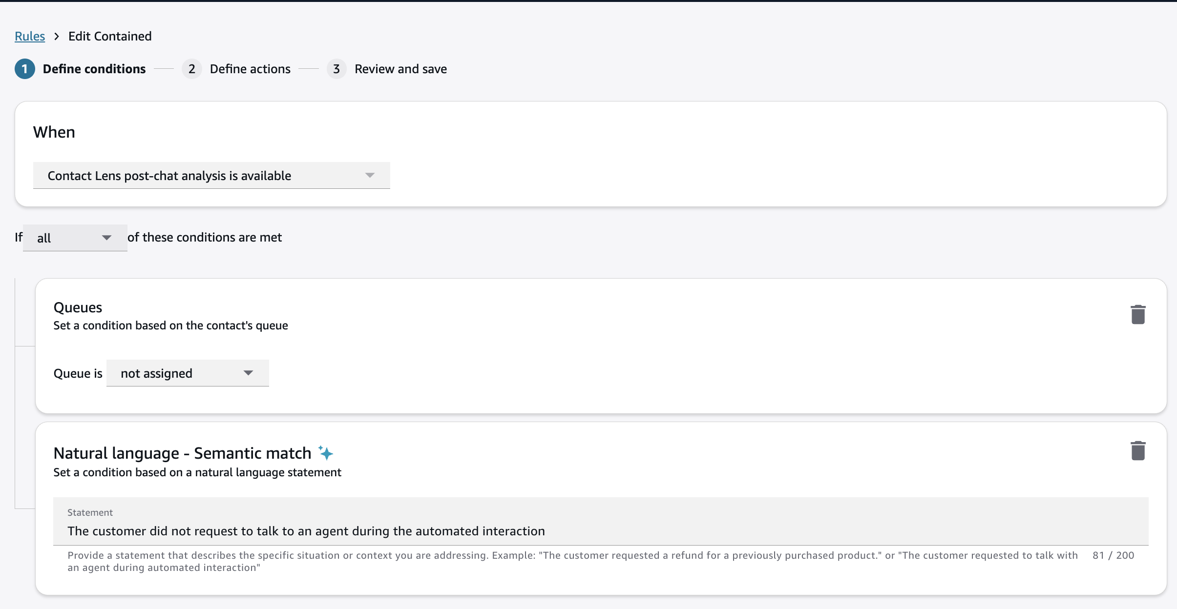Go to the Define actions step
The height and width of the screenshot is (609, 1177).
[250, 69]
